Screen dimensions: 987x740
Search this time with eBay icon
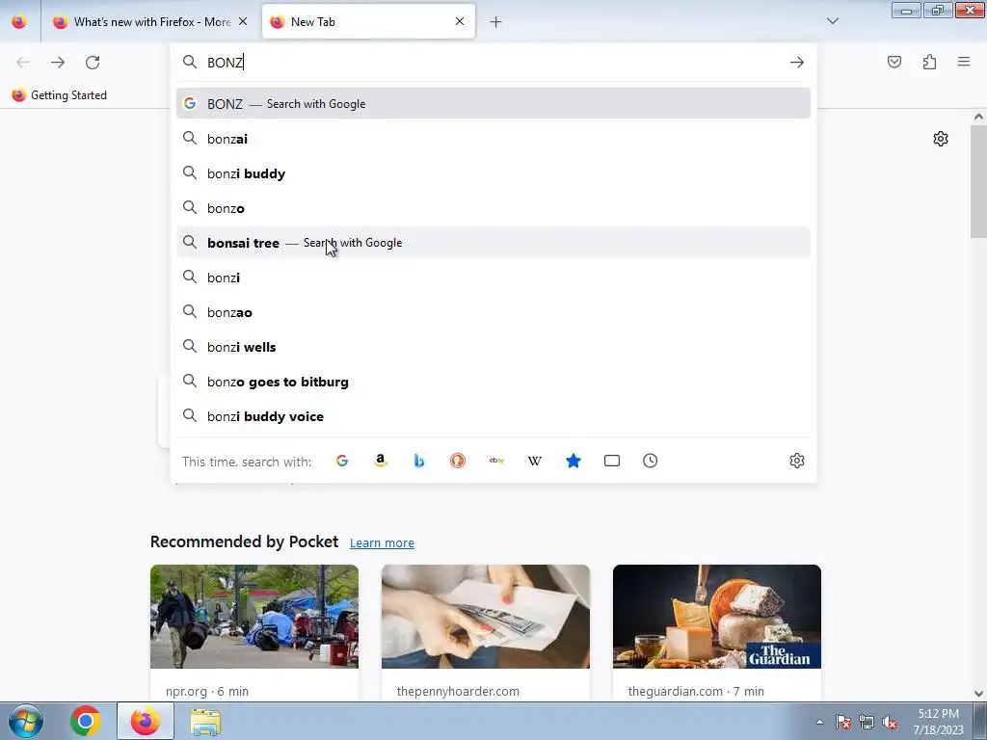(x=496, y=461)
